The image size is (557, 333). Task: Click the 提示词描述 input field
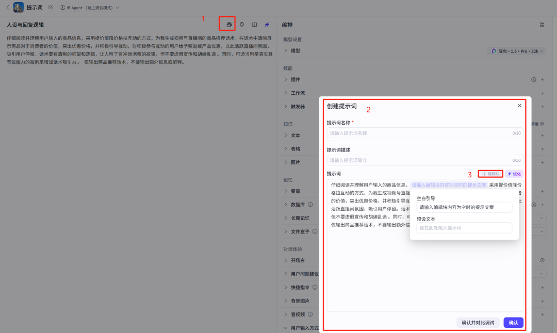point(425,160)
